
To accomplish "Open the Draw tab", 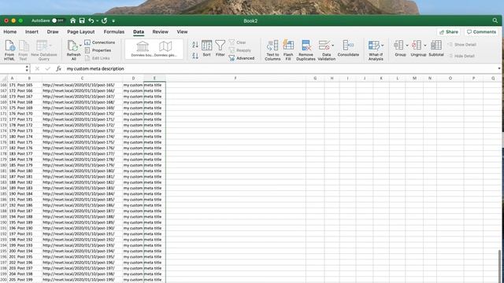I will pos(53,31).
